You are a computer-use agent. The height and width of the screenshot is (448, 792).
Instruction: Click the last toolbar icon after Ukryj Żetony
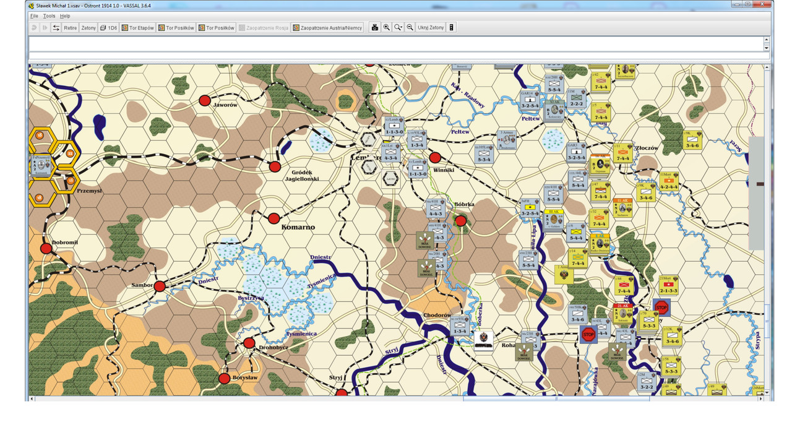pos(452,28)
